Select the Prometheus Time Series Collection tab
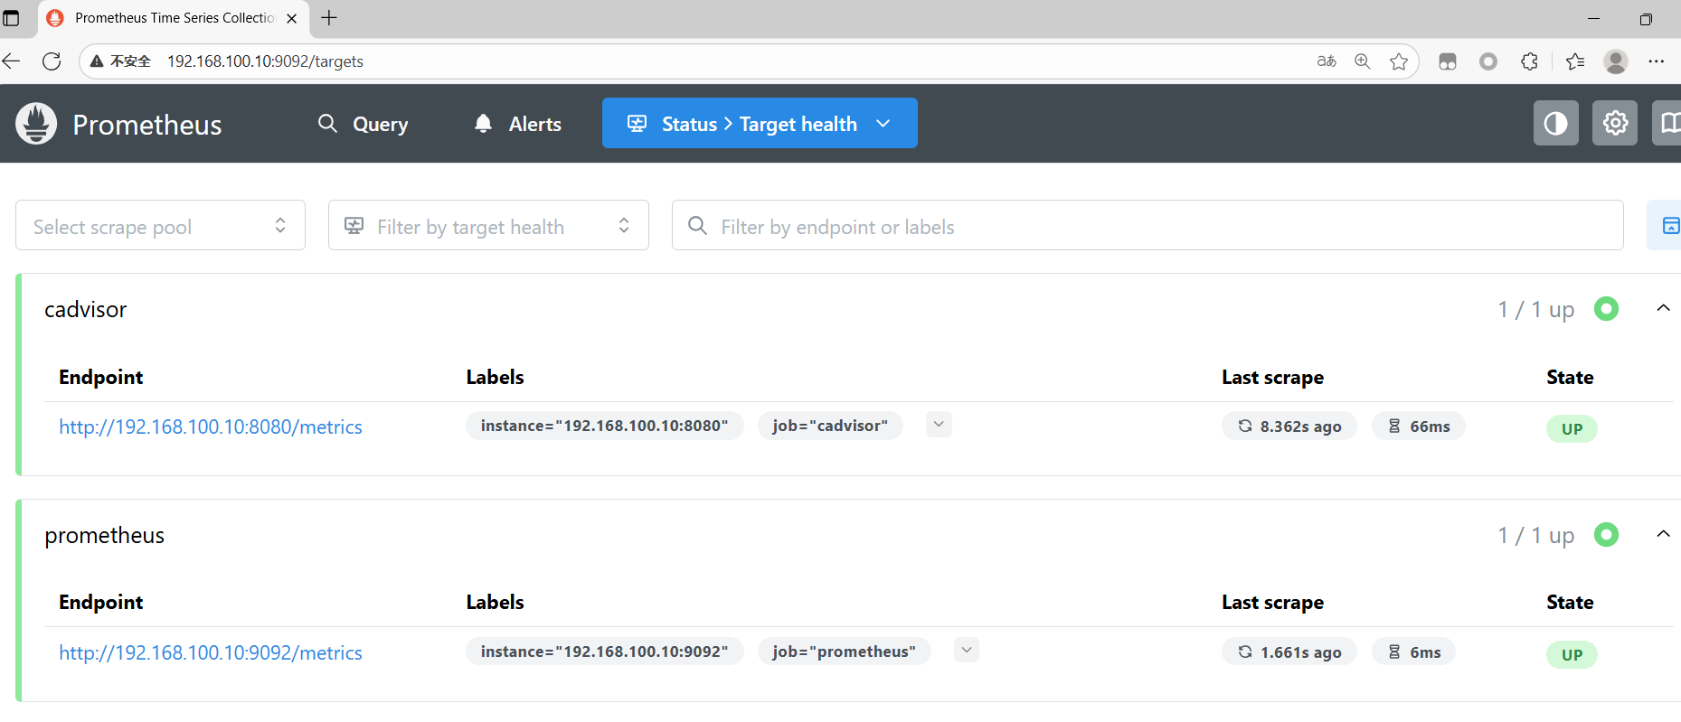Viewport: 1681px width, 722px height. (174, 18)
